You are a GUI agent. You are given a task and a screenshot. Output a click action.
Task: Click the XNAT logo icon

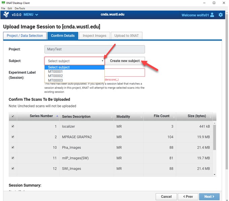[6, 15]
